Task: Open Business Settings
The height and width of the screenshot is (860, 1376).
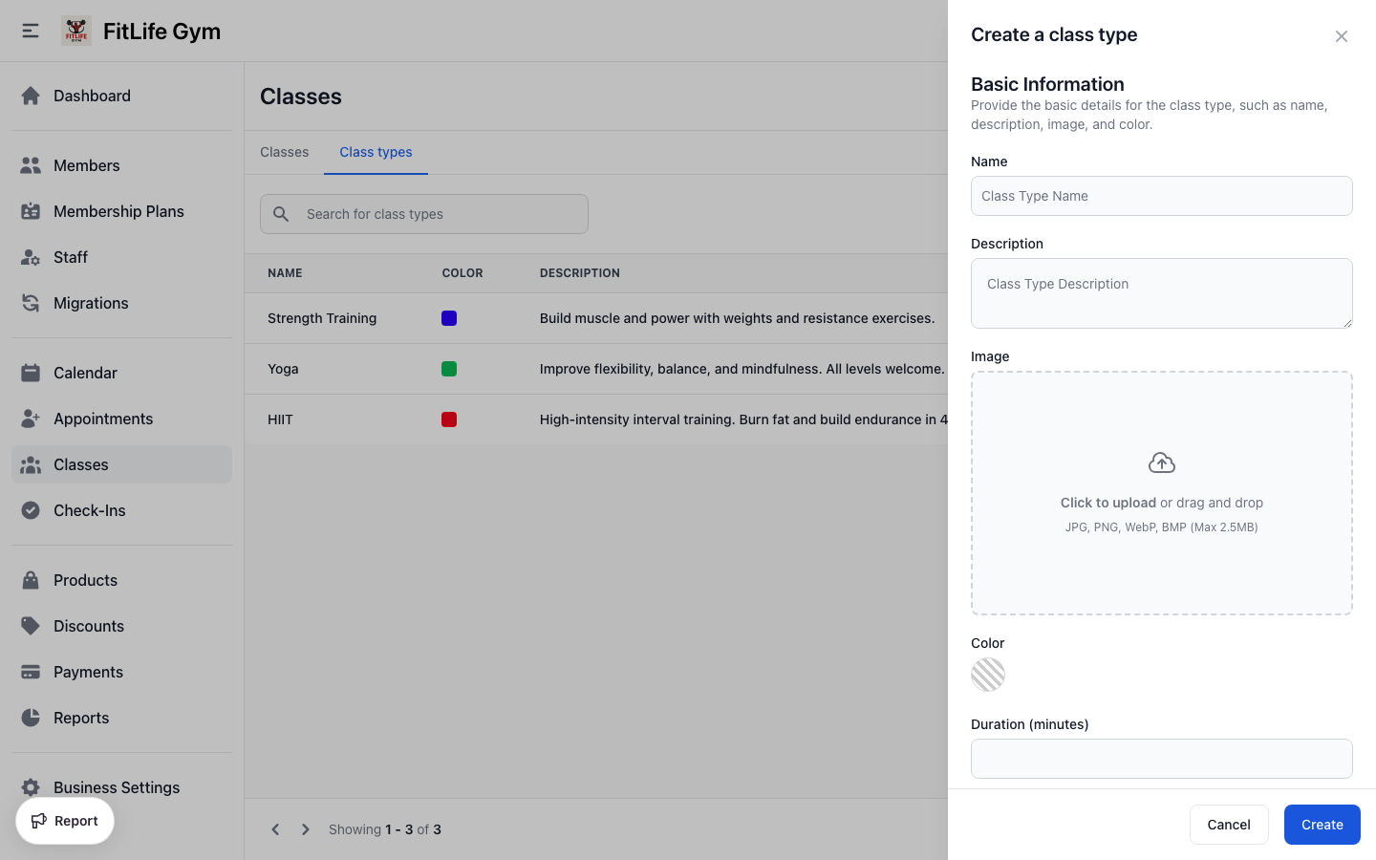Action: (x=117, y=787)
